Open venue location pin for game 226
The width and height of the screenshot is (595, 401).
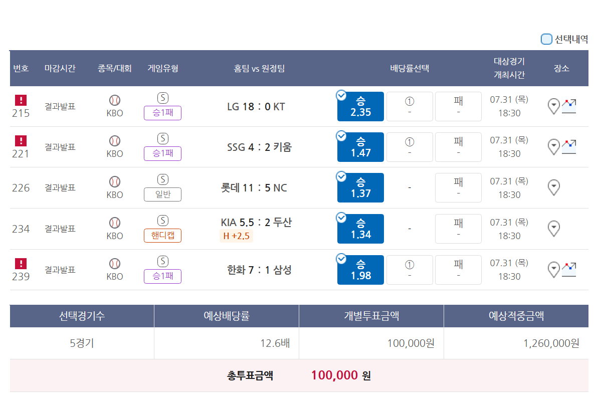(x=553, y=188)
